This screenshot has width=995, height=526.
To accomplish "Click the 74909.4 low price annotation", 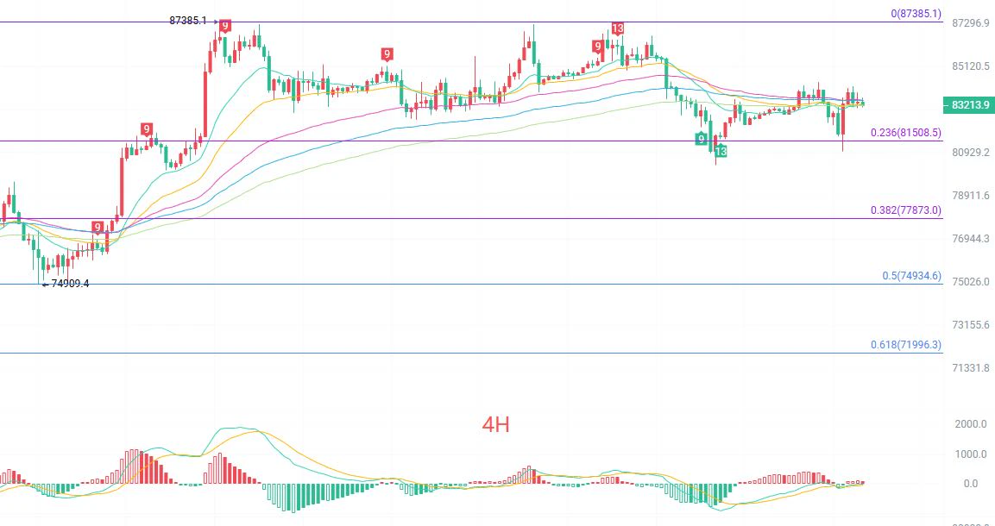I will click(x=70, y=284).
